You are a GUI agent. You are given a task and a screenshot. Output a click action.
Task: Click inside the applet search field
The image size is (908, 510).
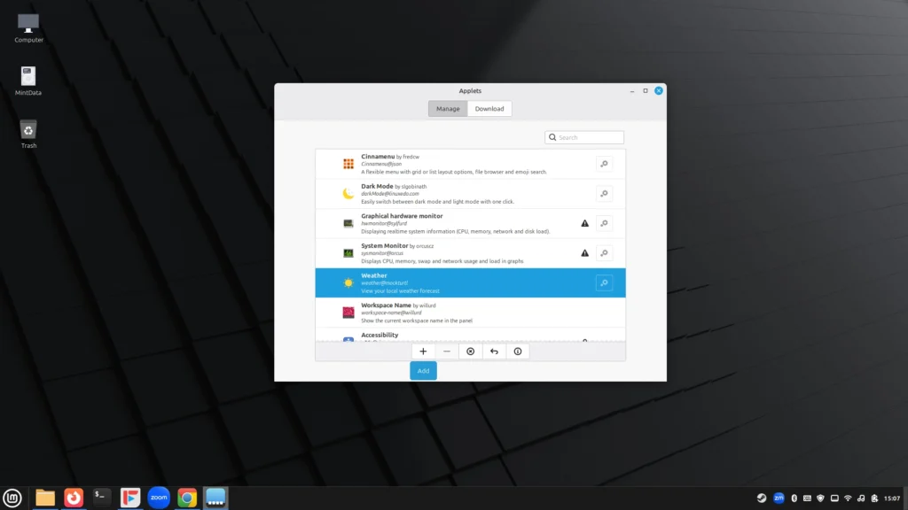[x=584, y=136]
